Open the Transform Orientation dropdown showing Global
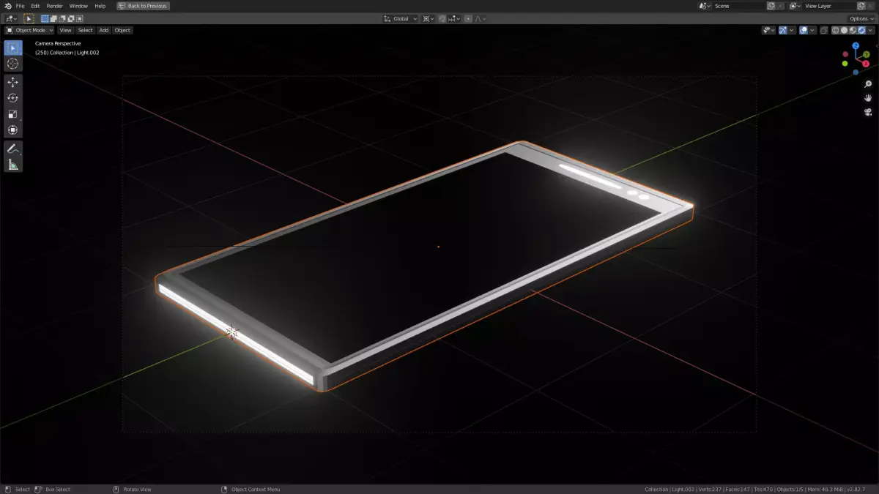 401,18
